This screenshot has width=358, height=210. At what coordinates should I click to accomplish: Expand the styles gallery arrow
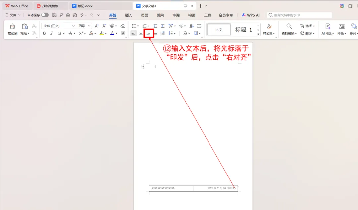point(258,34)
